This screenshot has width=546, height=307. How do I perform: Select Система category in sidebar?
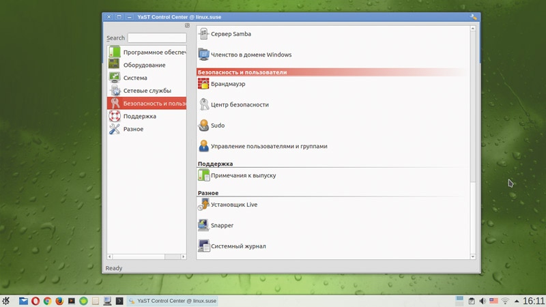[x=147, y=78]
